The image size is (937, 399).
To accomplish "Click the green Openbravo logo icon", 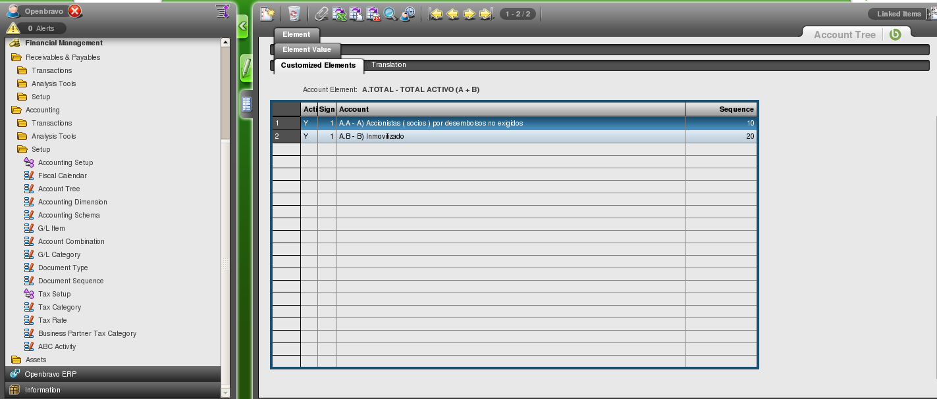I will coord(895,35).
